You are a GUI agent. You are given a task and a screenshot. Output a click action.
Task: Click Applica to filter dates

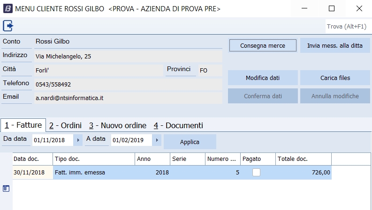tap(190, 142)
